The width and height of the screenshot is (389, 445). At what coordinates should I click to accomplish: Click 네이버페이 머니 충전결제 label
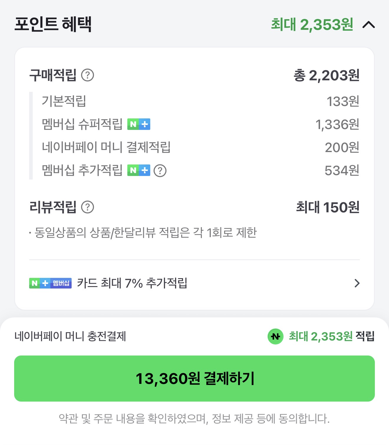coord(70,336)
